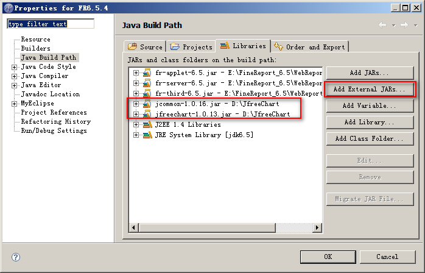Open the back history dropdown arrow
Viewport: 425px width, 273px height.
[x=393, y=26]
